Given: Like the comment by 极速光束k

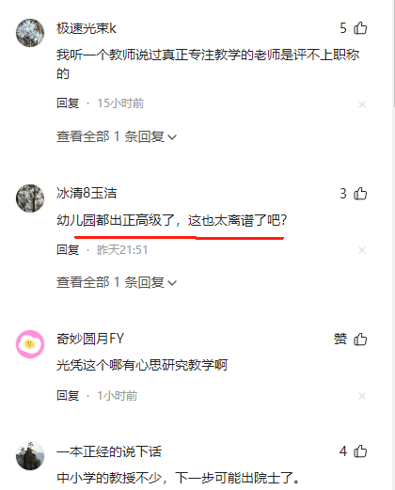Looking at the screenshot, I should [360, 28].
